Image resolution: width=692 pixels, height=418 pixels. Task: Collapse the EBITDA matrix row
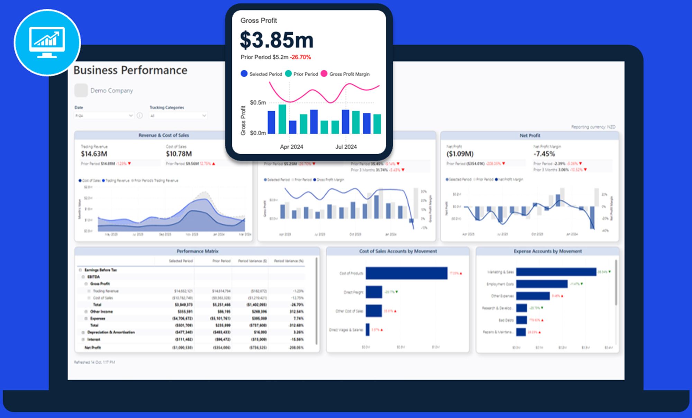(83, 277)
